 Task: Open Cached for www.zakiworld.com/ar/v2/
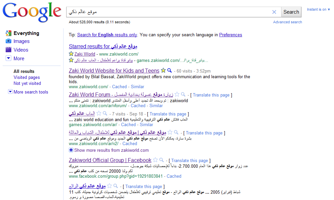point(130,143)
